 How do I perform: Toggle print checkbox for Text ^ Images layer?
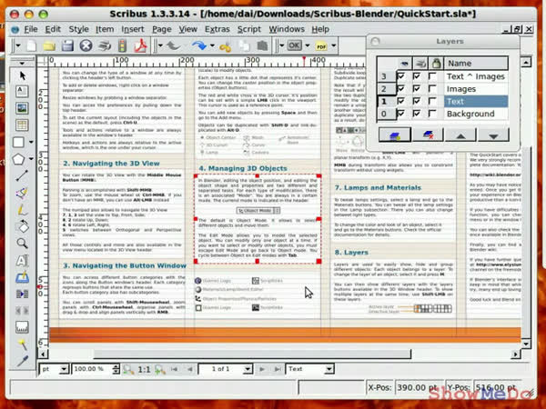point(417,75)
